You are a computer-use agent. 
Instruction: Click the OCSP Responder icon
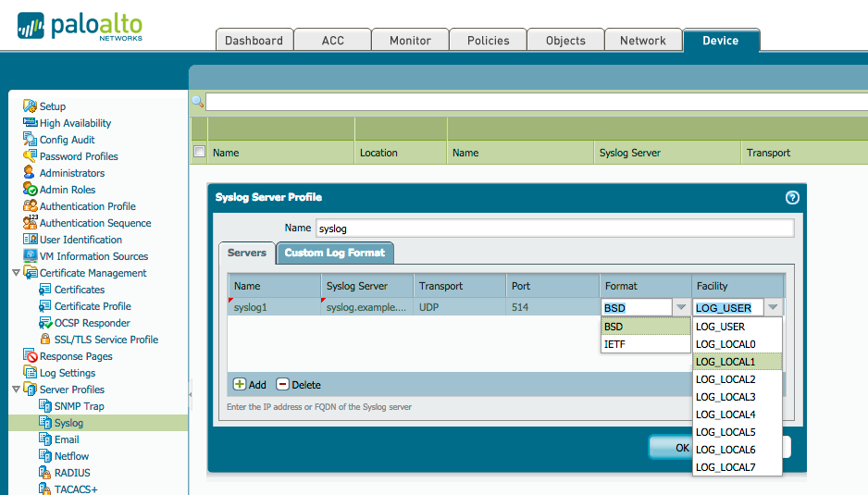[x=46, y=323]
